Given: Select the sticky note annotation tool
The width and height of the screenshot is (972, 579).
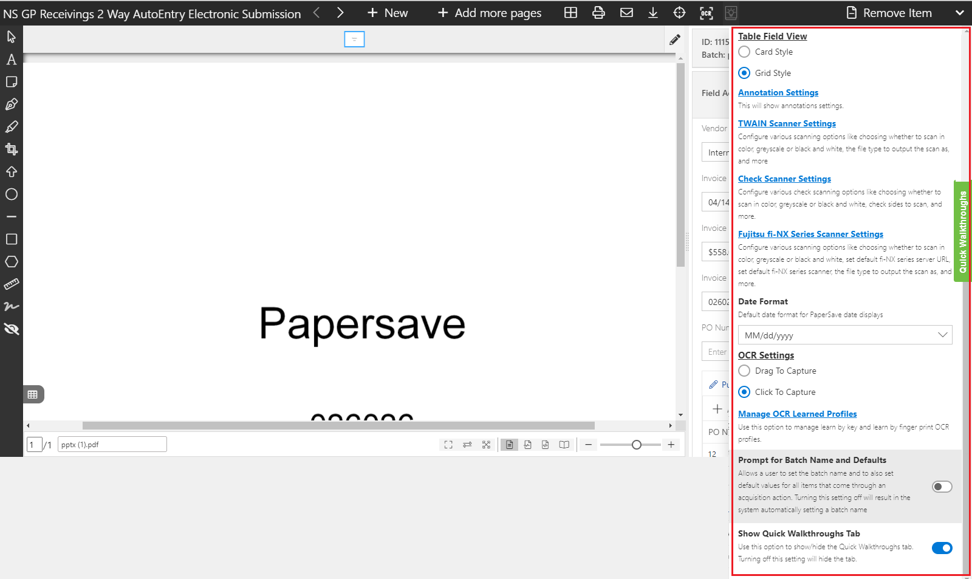Looking at the screenshot, I should pos(12,82).
